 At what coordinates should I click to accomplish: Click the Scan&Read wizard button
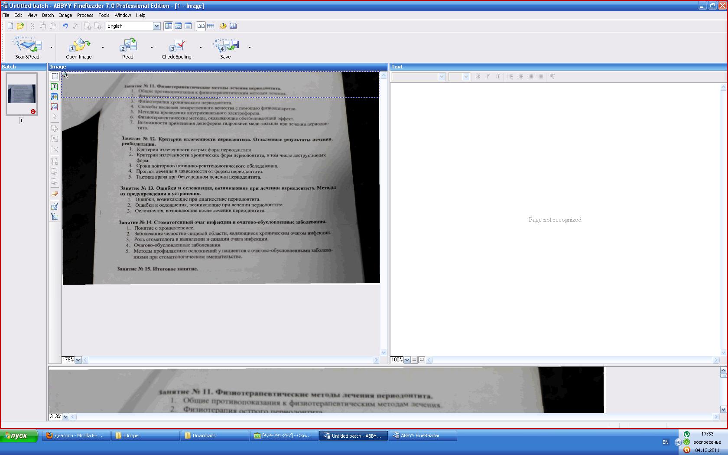(x=27, y=48)
